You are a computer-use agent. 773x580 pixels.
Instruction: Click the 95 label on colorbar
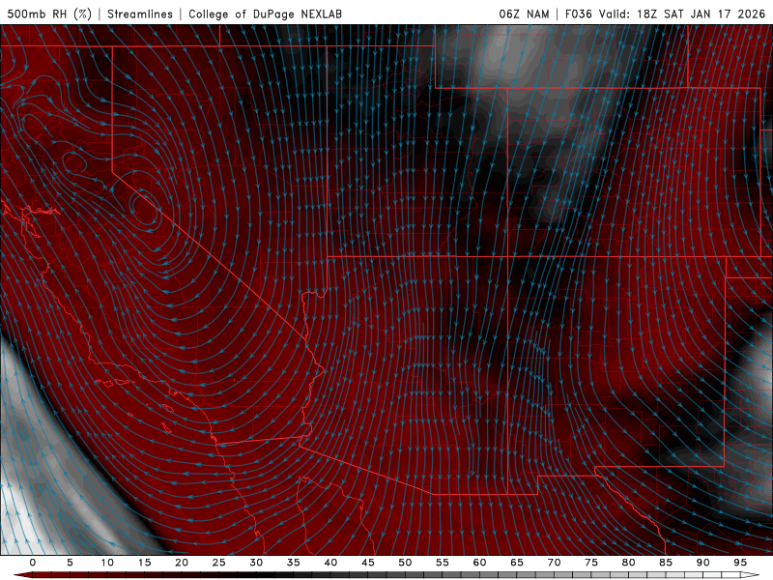click(740, 563)
